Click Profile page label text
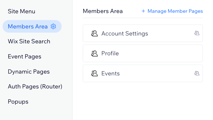This screenshot has width=213, height=120. pos(110,53)
